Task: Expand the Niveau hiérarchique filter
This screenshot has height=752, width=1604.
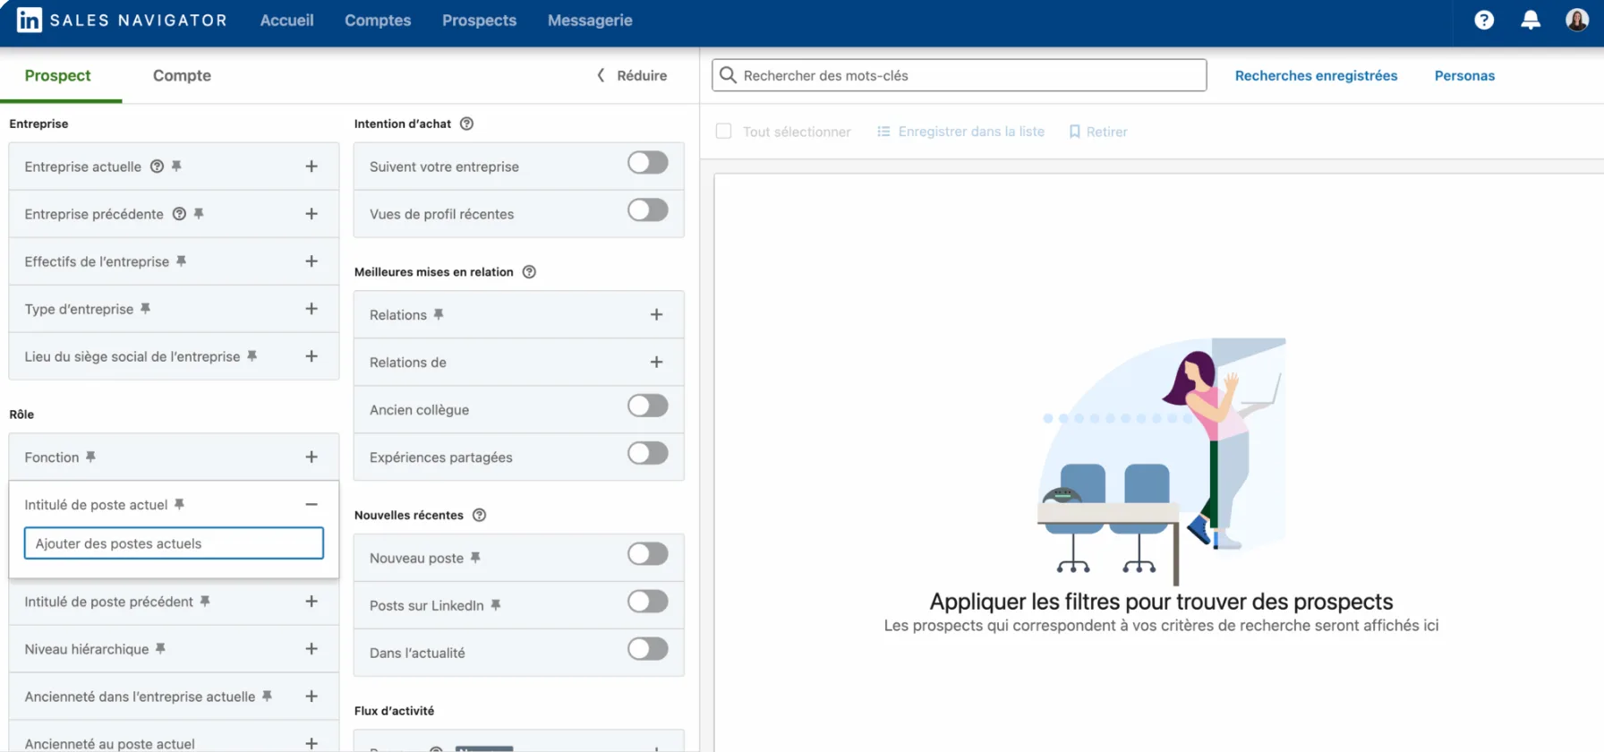Action: (311, 648)
